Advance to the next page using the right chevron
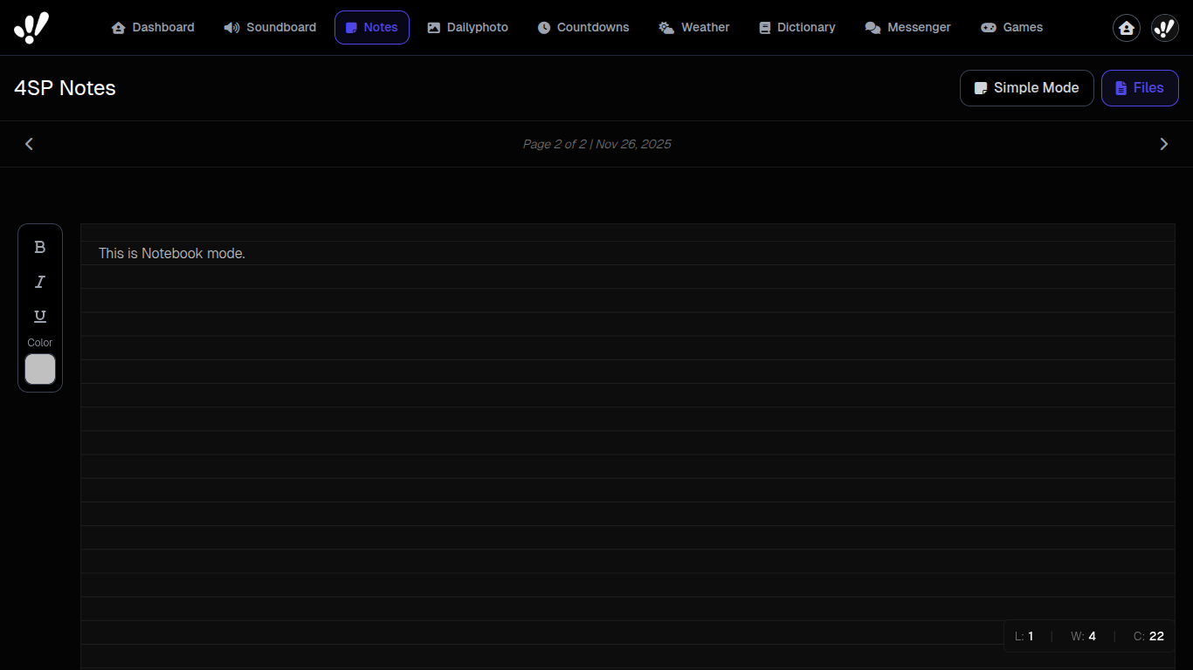The width and height of the screenshot is (1193, 670). [x=1164, y=143]
